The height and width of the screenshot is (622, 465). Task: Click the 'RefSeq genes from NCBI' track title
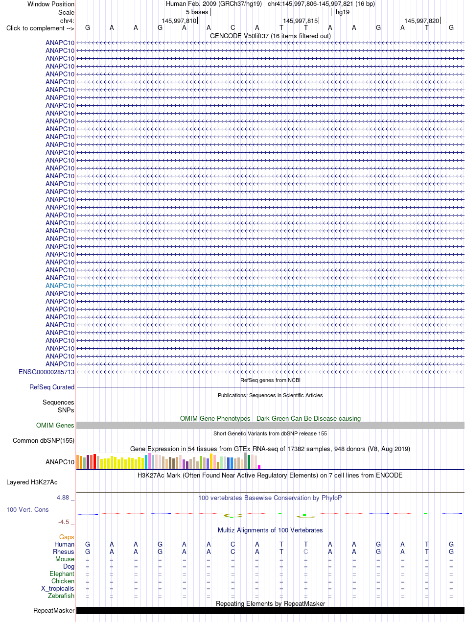click(x=270, y=380)
